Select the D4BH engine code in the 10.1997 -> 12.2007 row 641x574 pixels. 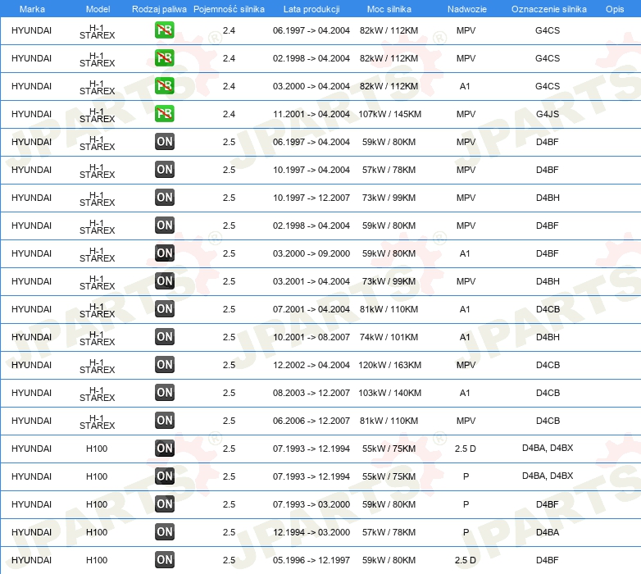tap(548, 198)
